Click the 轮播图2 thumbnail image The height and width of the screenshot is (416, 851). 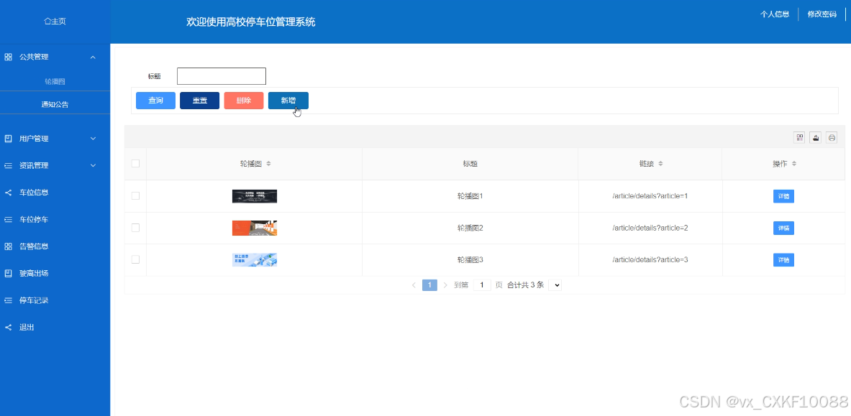pos(255,228)
